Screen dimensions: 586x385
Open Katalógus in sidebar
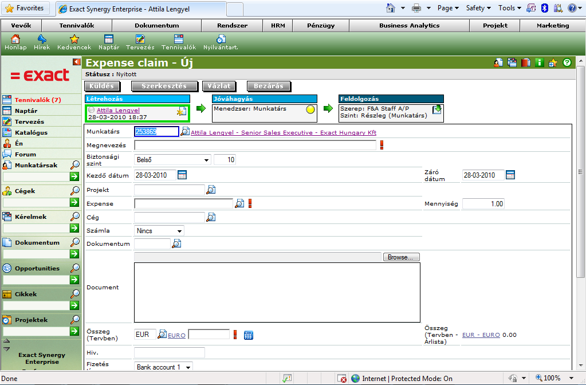[x=31, y=132]
